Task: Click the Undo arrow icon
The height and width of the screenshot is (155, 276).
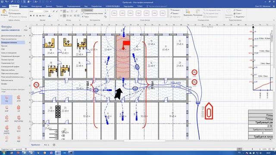Action: [6, 2]
